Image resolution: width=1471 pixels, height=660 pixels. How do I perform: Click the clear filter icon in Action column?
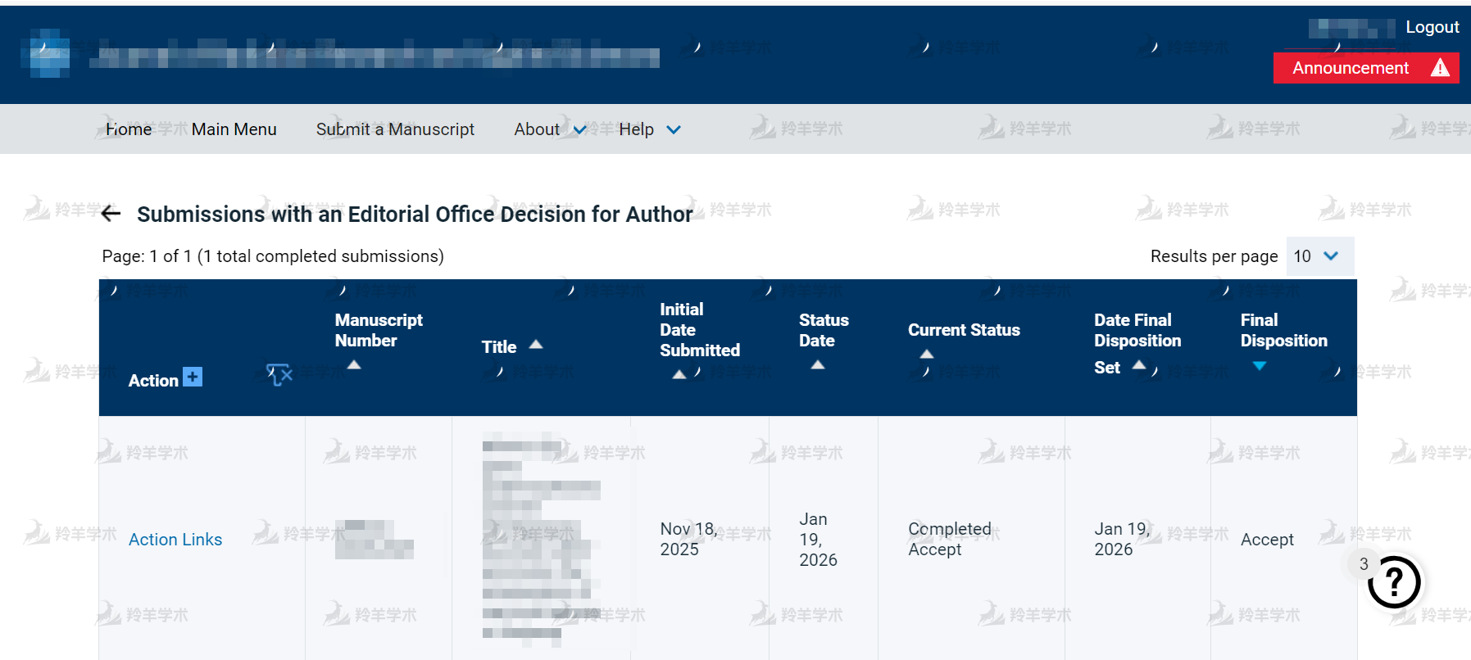[x=279, y=375]
